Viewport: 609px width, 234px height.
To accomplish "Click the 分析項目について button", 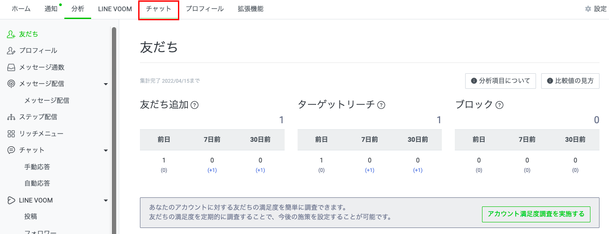I will [500, 81].
